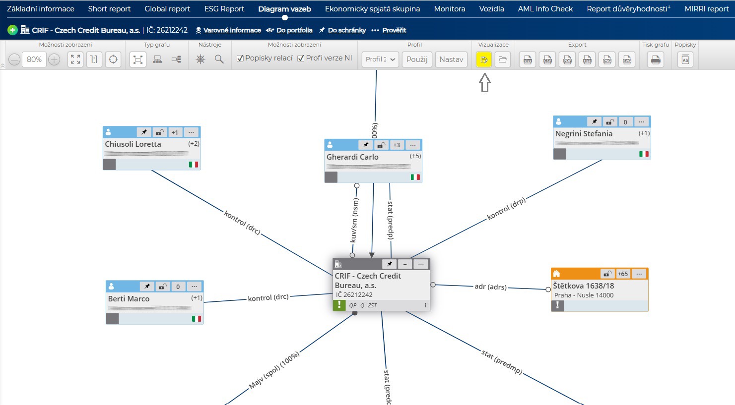Fit diagram to screen with expand-arrows icon
The width and height of the screenshot is (735, 405).
[x=75, y=59]
